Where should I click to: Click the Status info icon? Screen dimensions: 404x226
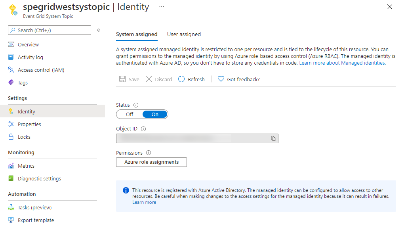(136, 105)
